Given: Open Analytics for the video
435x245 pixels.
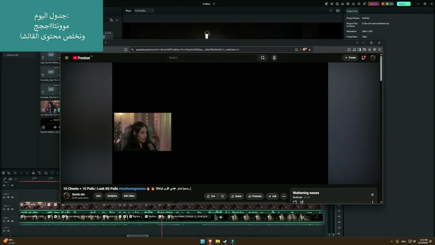Looking at the screenshot, I should pos(112,196).
